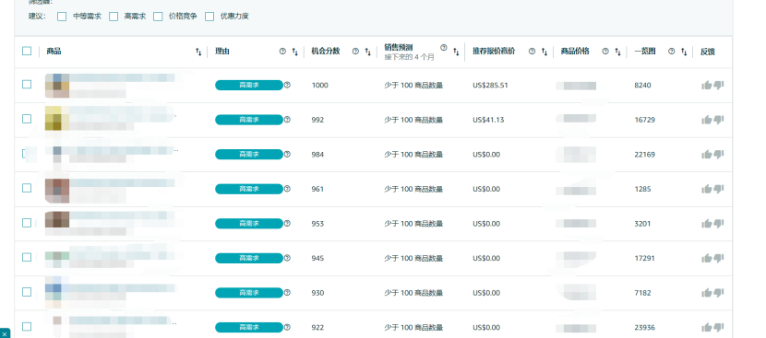
Task: Tick the 优惠力度 filter checkbox
Action: click(209, 17)
